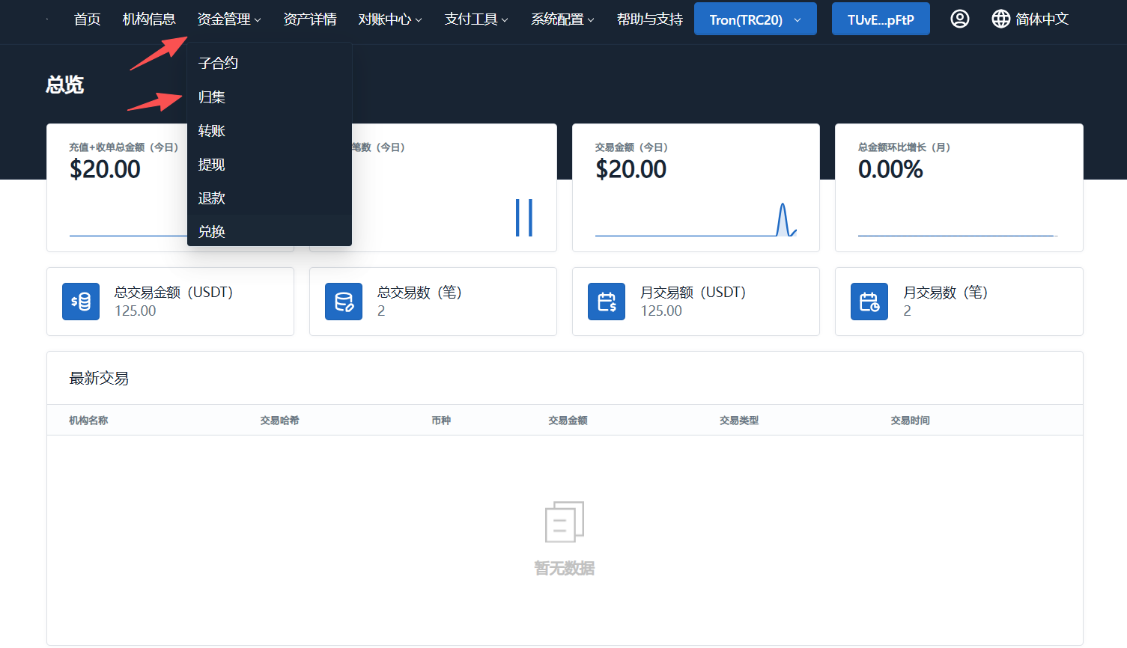Expand the 资金管理 menu

(229, 19)
